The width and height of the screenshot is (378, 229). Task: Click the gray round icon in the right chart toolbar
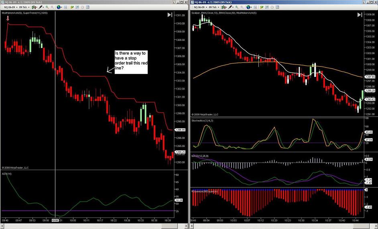272,7
